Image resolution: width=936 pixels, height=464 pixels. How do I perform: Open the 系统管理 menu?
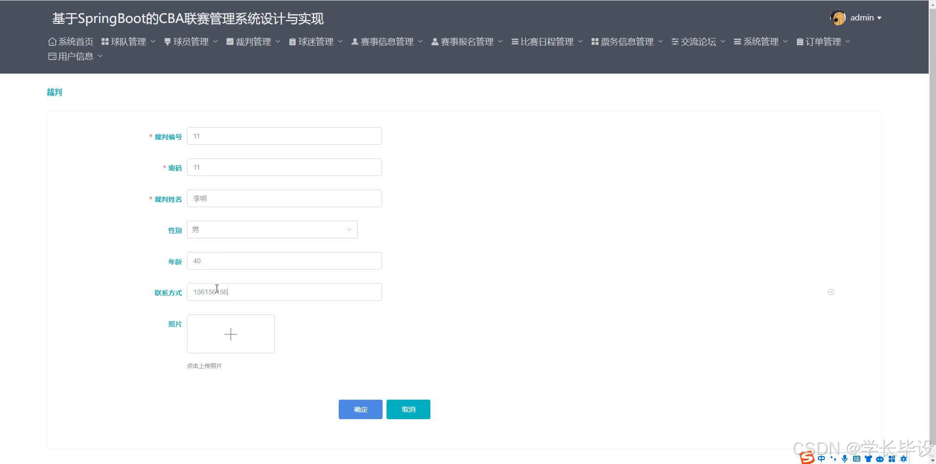pos(761,42)
